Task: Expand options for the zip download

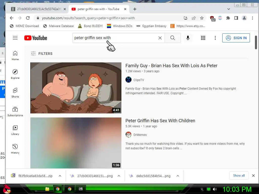Action: click(60, 176)
